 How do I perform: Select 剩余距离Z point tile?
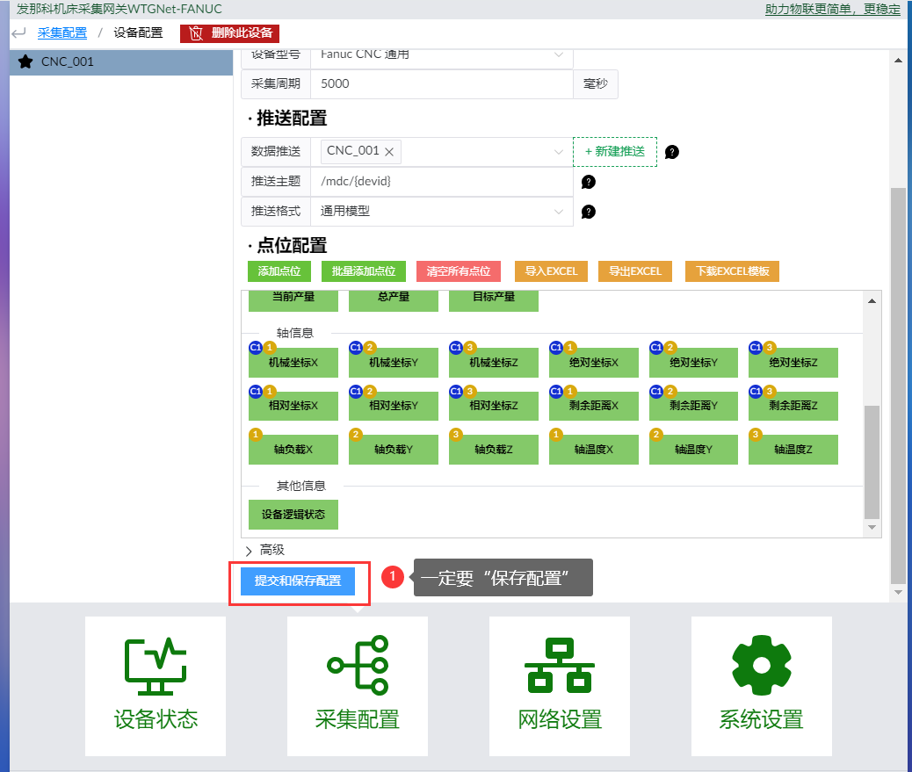coord(793,406)
